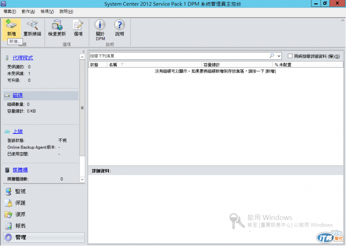Click the 報表 reporting icon
This screenshot has width=346, height=246.
coord(8,226)
